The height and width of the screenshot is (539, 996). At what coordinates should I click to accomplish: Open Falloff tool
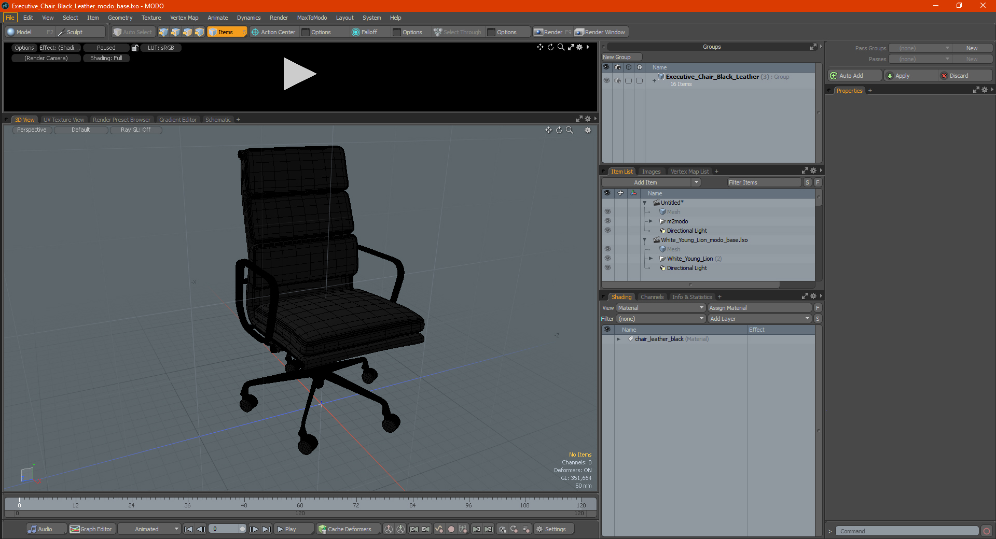click(365, 32)
